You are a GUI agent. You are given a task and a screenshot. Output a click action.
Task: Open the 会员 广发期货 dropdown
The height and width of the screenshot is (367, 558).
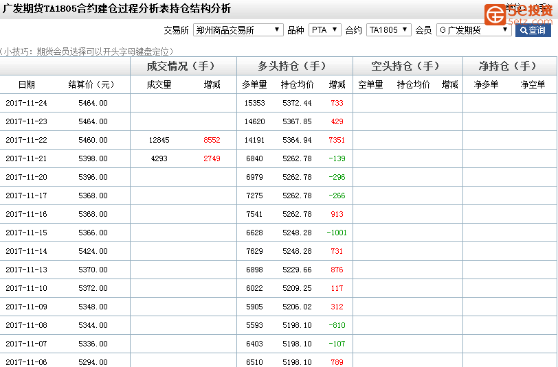(474, 30)
